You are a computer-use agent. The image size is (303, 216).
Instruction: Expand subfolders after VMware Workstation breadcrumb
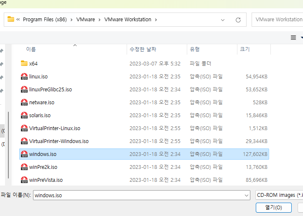pyautogui.click(x=156, y=20)
